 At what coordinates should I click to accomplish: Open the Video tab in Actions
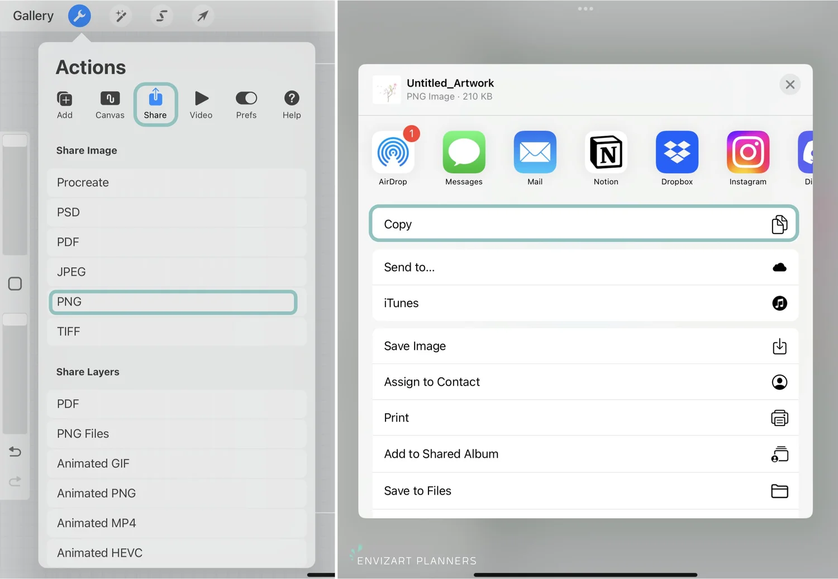(x=201, y=104)
